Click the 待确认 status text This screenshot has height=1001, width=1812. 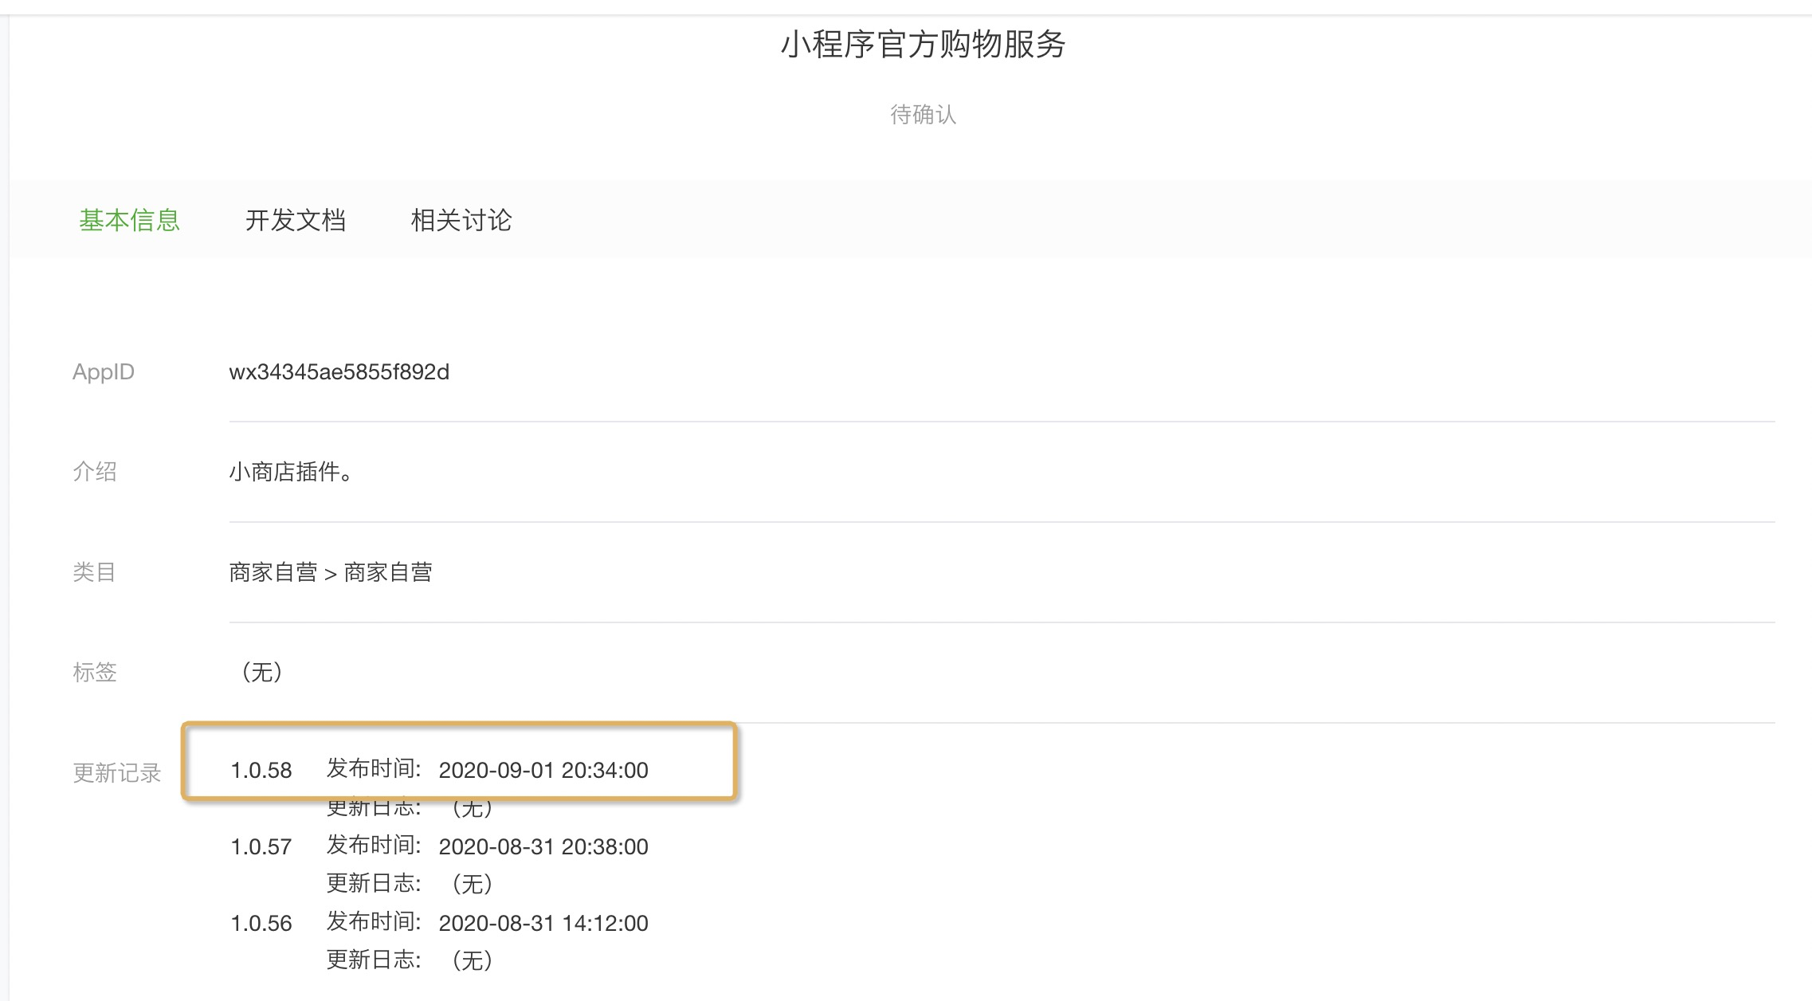pyautogui.click(x=923, y=115)
